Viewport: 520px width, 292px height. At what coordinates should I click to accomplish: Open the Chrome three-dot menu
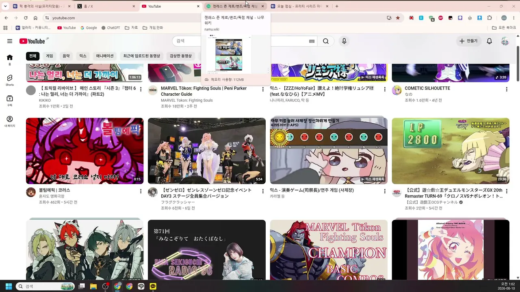[x=513, y=18]
